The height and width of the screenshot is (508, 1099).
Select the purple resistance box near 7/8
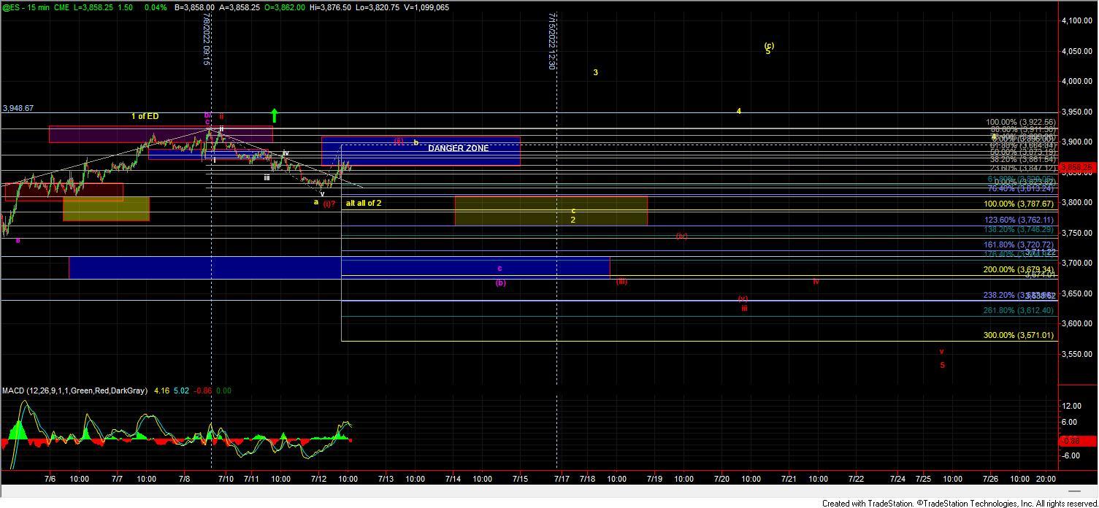[x=161, y=134]
